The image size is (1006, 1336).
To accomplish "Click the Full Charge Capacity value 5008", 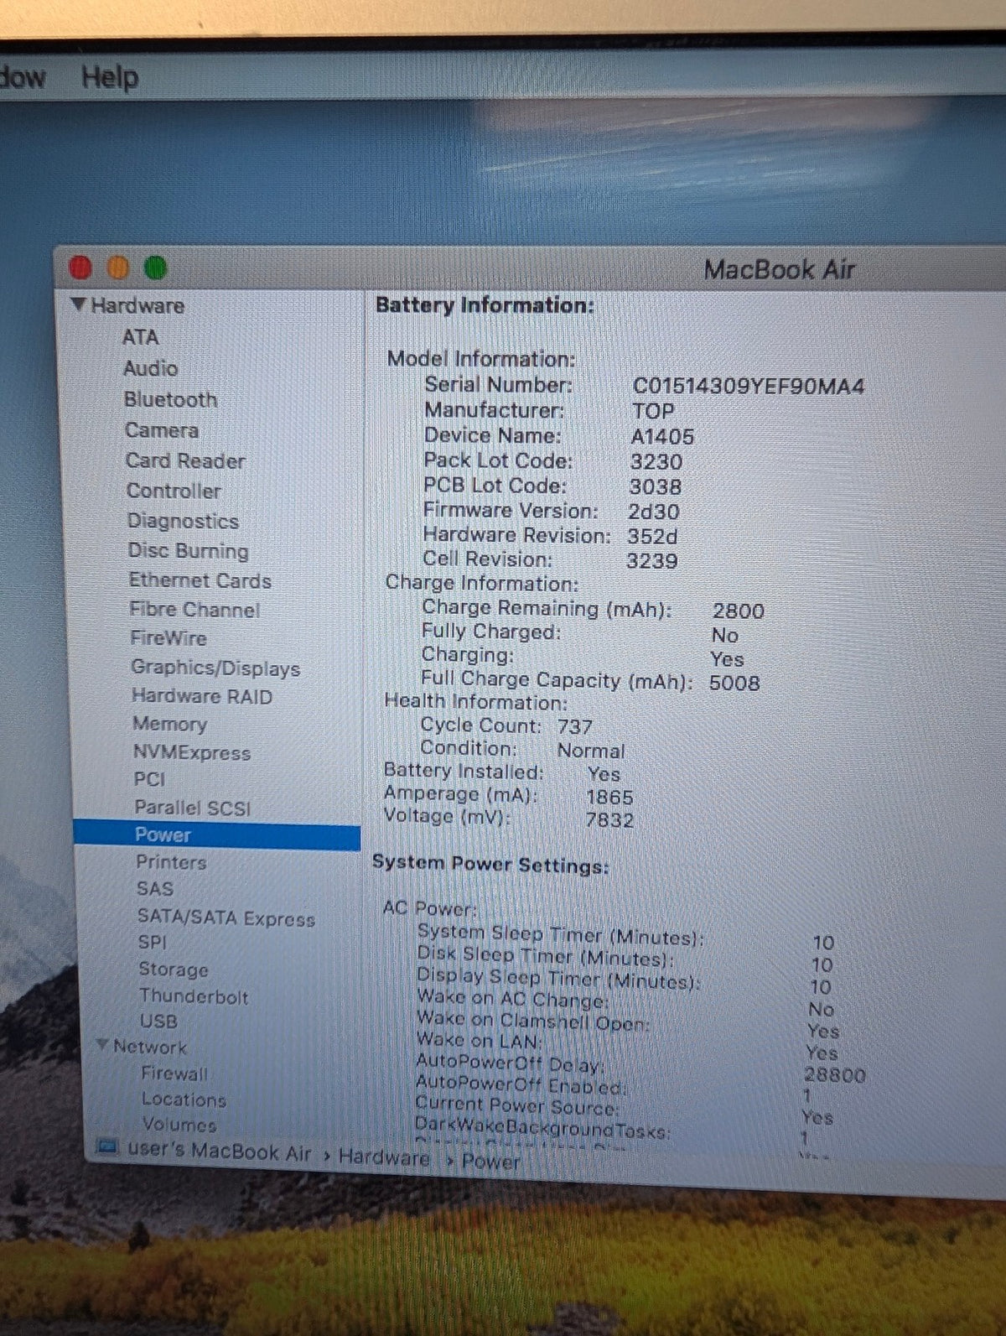I will tap(734, 683).
